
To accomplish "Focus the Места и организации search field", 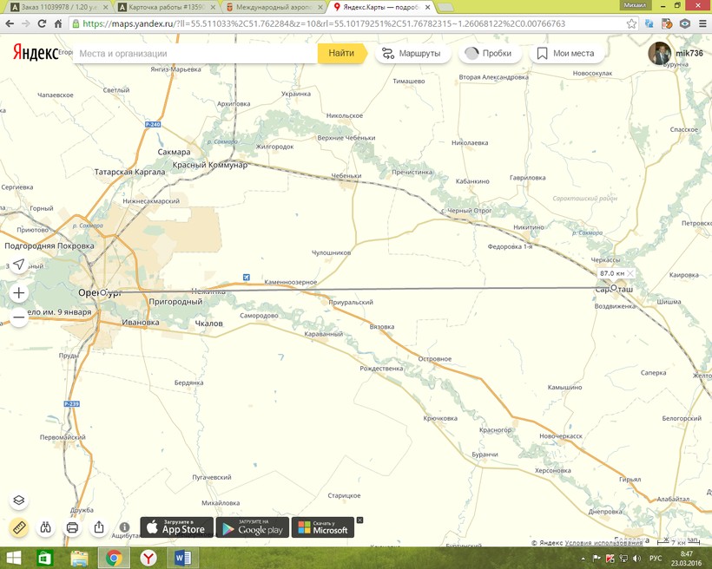I will tap(195, 54).
